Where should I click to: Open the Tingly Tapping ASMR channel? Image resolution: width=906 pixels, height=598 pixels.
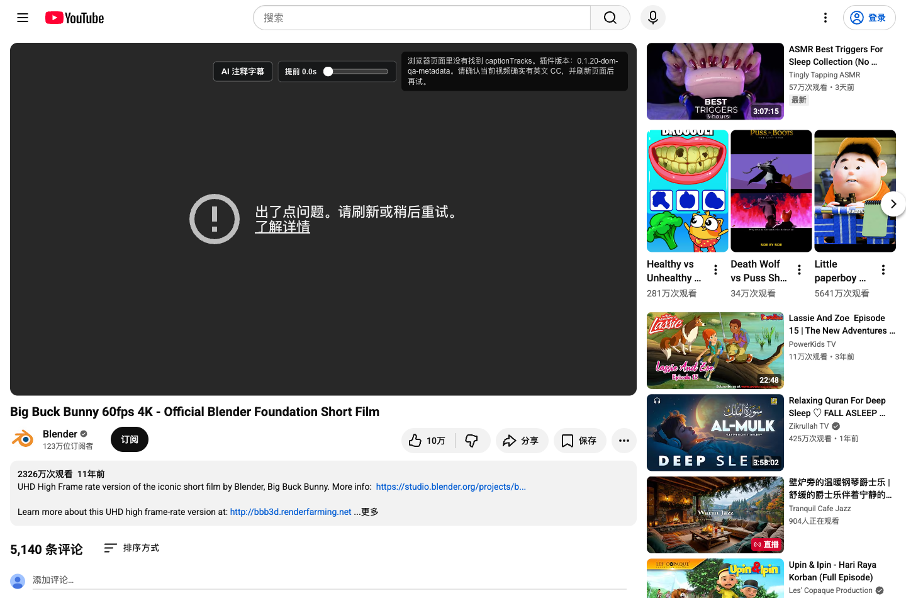[x=824, y=74]
